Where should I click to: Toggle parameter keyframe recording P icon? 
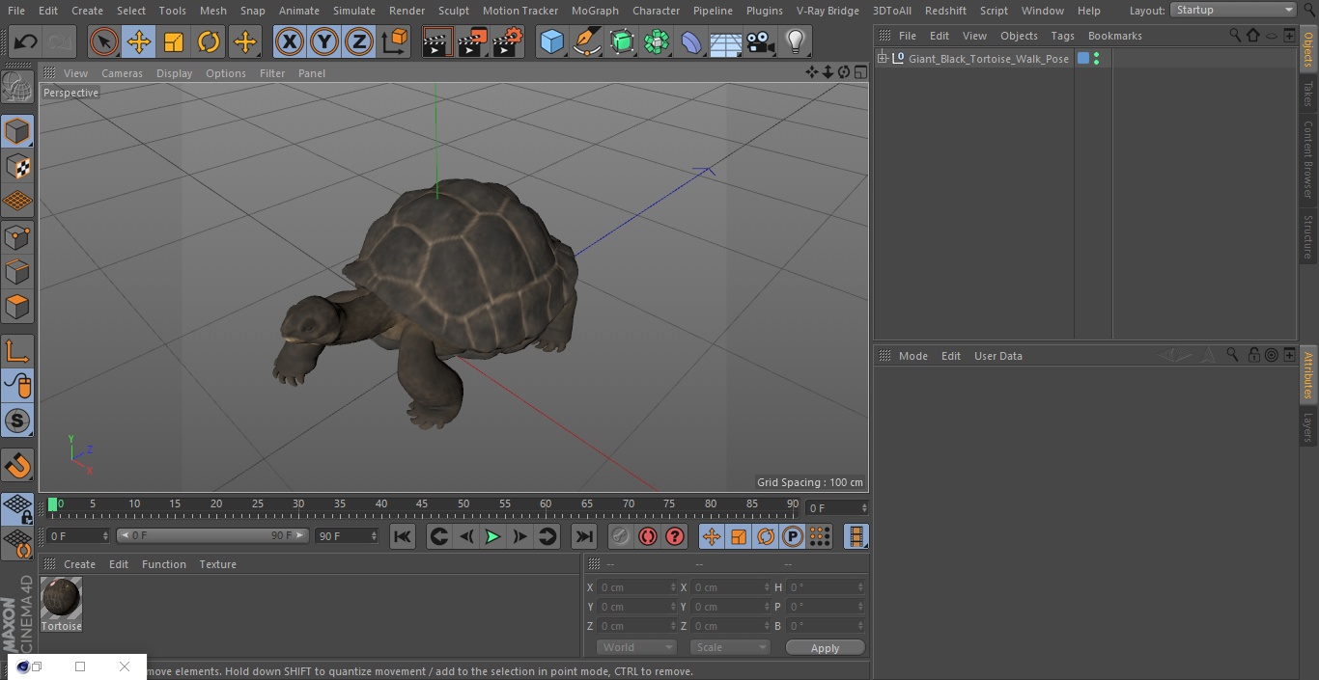coord(793,536)
